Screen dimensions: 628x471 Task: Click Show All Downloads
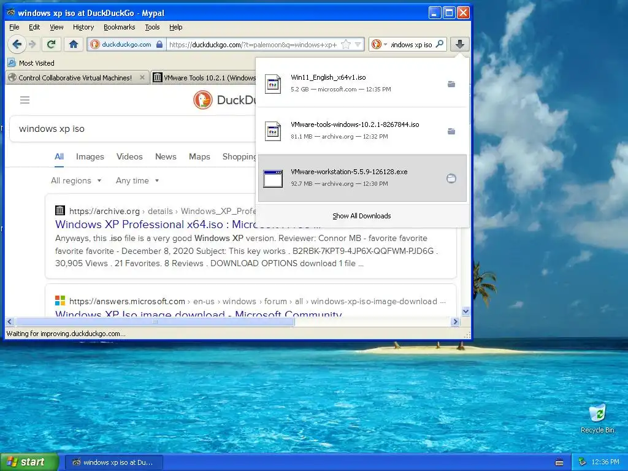362,216
